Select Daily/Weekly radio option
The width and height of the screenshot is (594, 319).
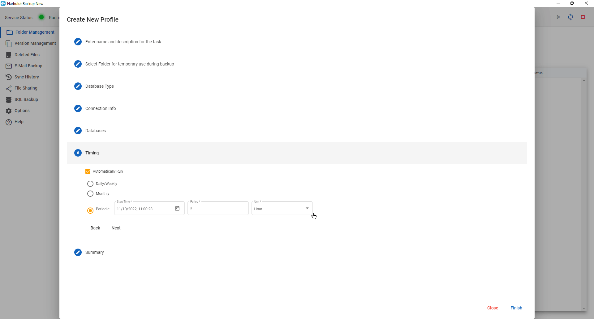coord(90,184)
